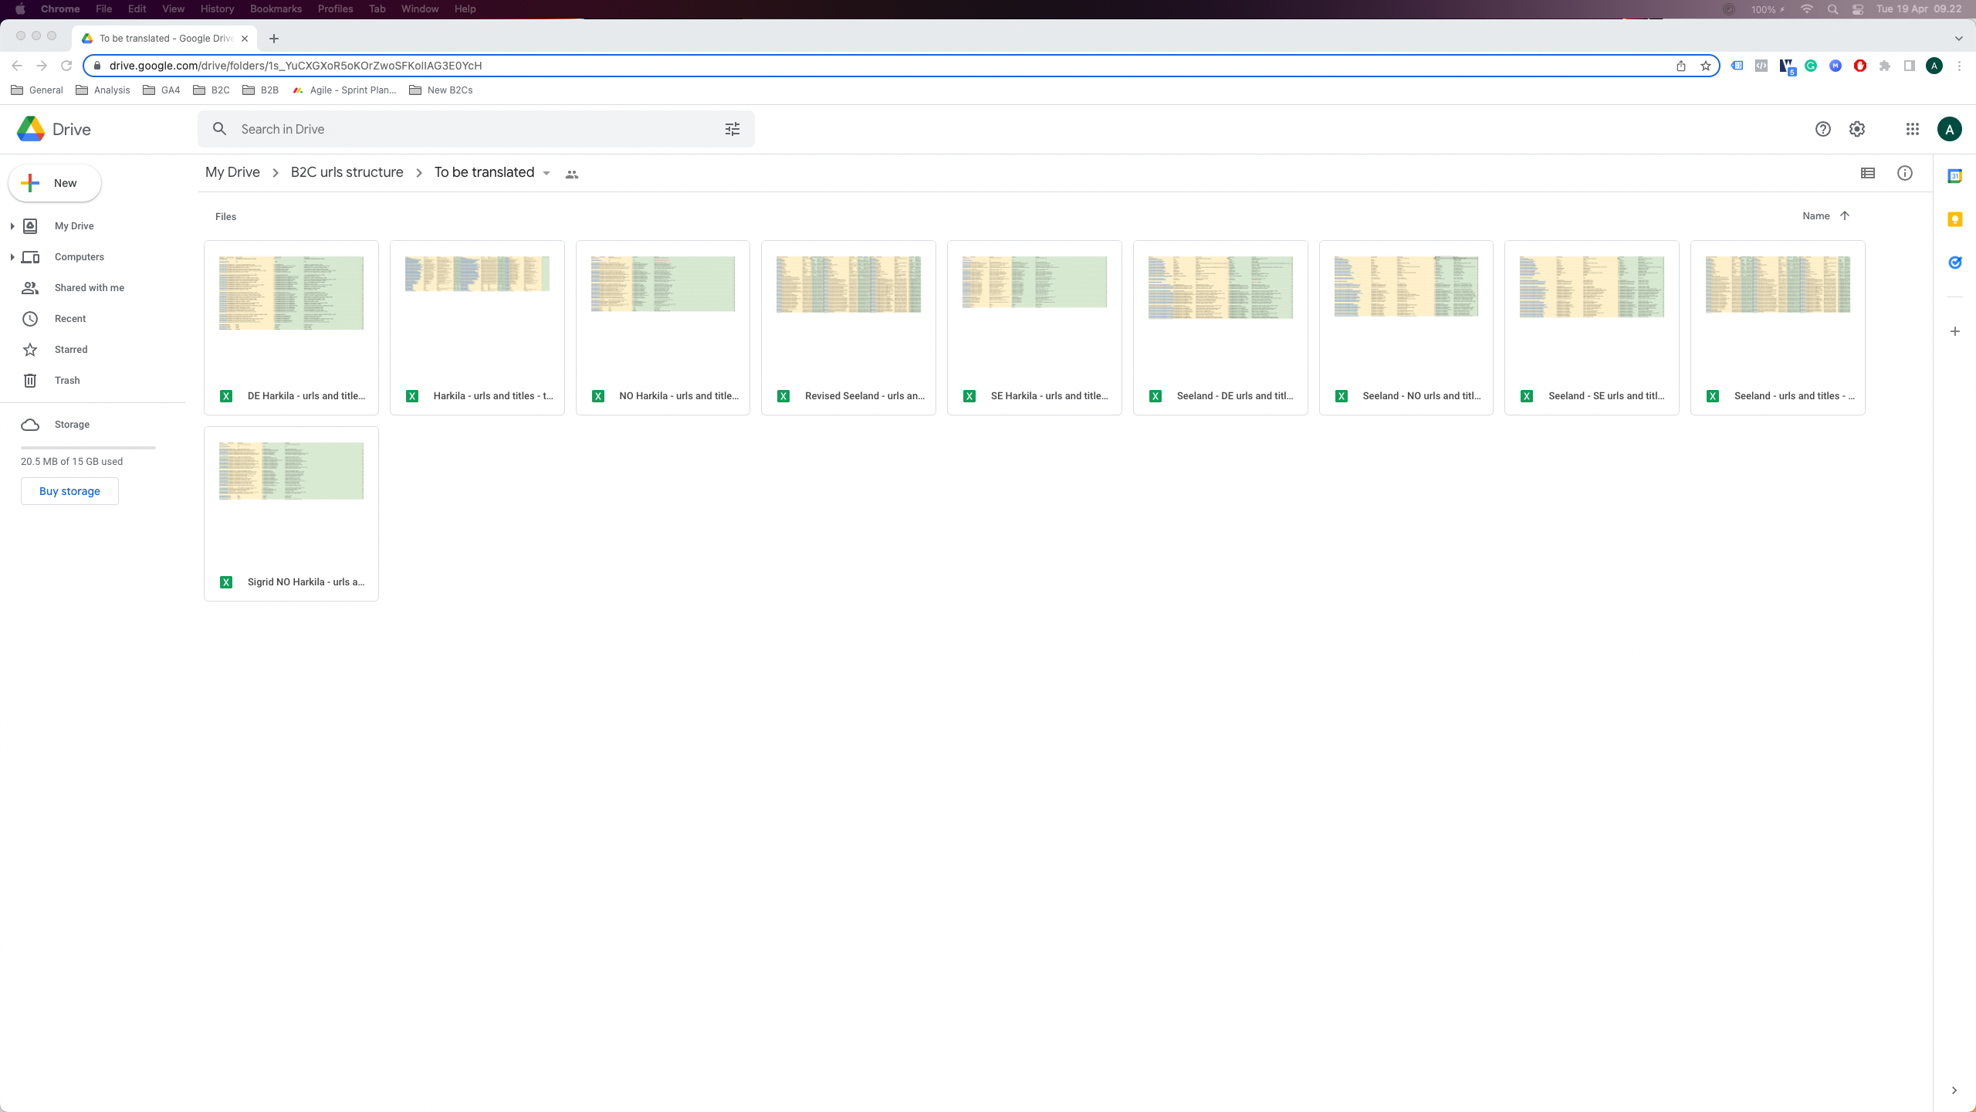Viewport: 1976px width, 1112px height.
Task: Open Google Keep side panel
Action: tap(1955, 219)
